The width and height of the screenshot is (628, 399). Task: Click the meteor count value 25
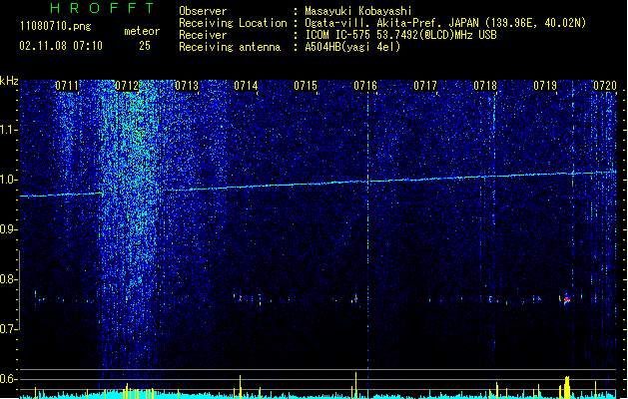(145, 46)
